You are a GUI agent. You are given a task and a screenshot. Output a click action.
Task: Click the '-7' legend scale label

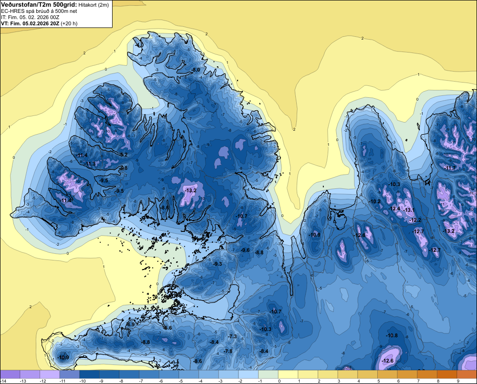142,381
